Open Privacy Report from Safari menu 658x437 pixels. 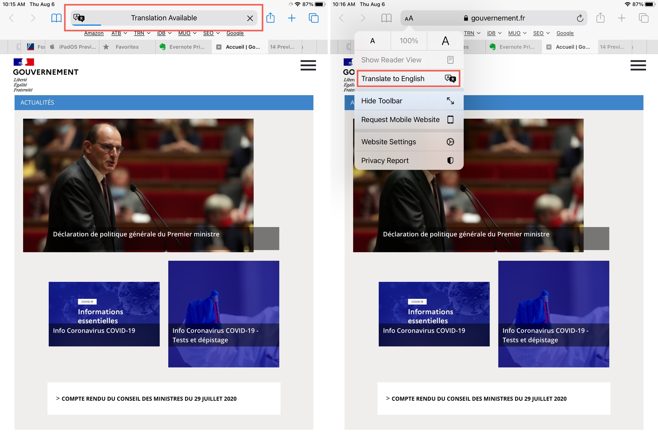coord(407,161)
